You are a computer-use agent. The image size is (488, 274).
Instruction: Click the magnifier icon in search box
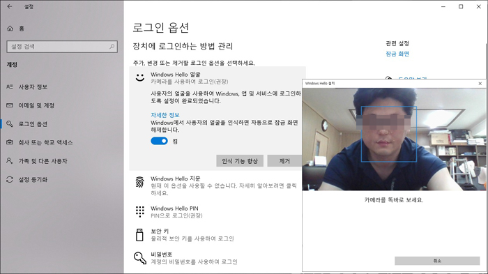click(112, 47)
